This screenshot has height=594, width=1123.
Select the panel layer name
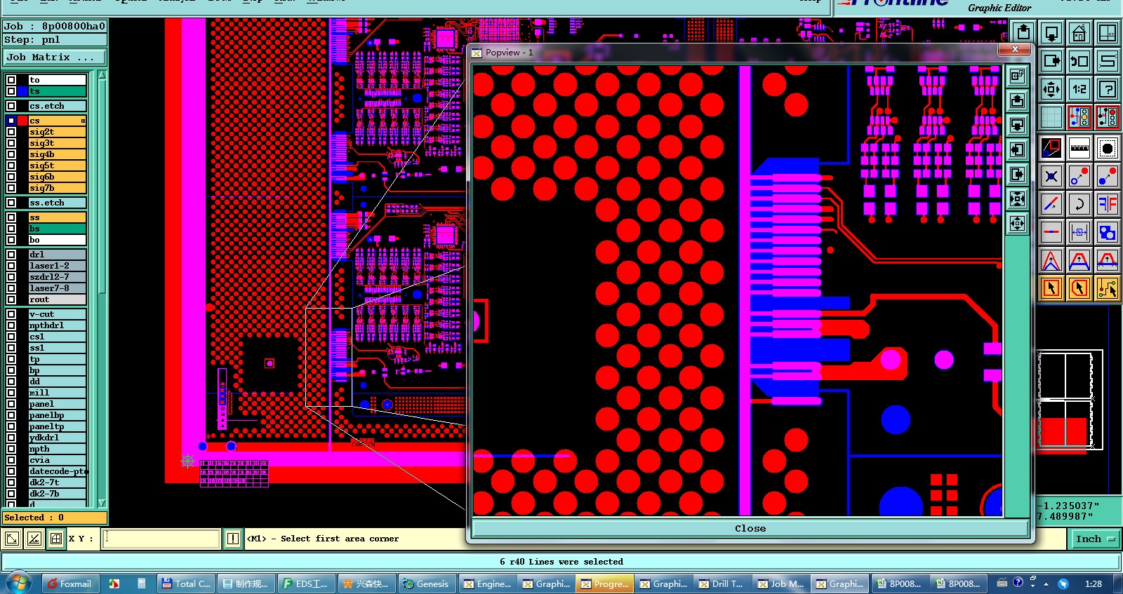[x=57, y=404]
